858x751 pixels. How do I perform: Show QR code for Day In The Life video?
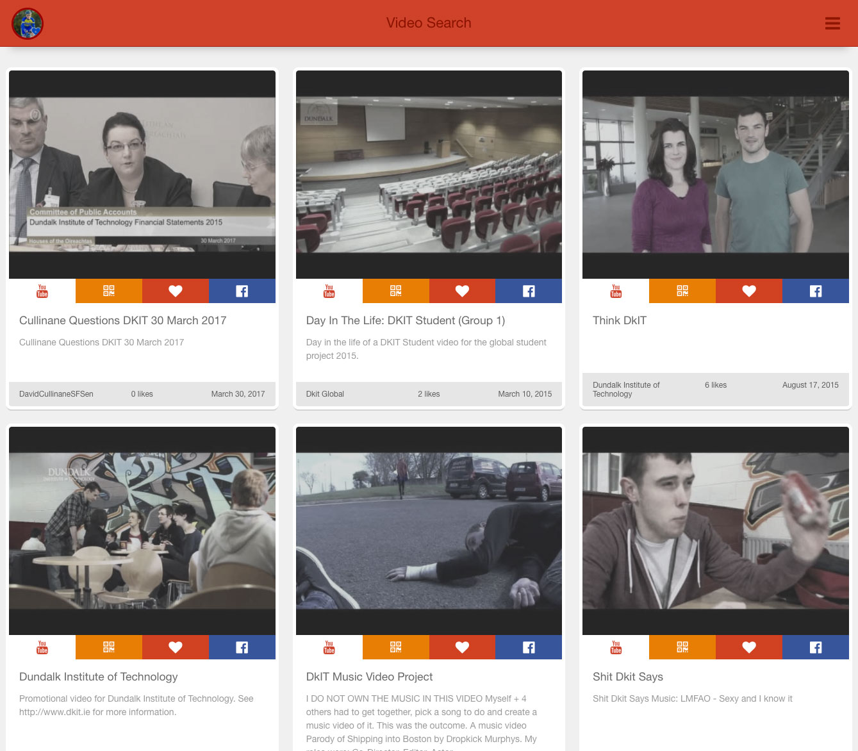pos(396,291)
